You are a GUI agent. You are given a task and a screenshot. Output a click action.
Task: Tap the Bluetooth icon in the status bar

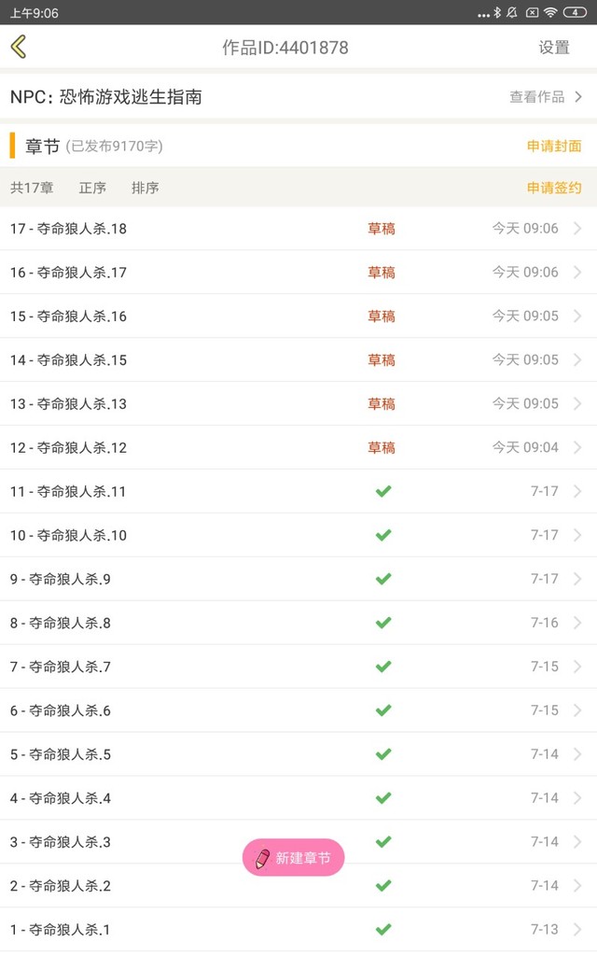[497, 12]
